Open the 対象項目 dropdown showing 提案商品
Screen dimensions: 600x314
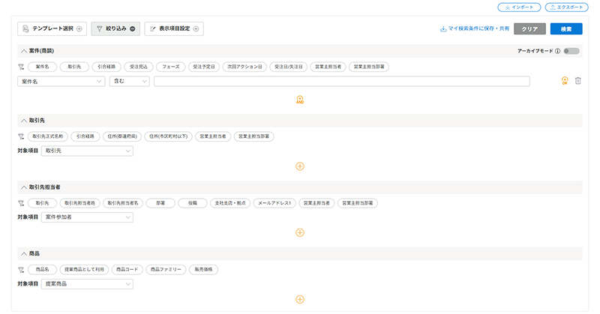point(87,284)
